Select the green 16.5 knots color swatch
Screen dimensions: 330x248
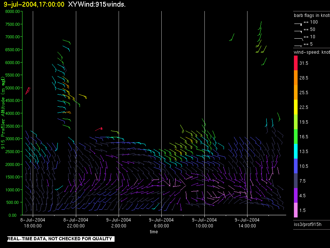coord(296,137)
